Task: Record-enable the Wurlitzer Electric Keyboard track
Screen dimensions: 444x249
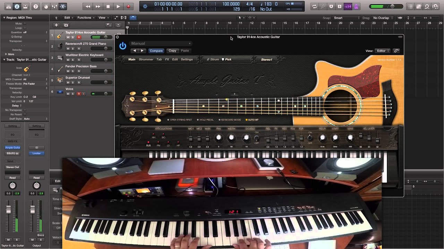Action: tap(79, 60)
